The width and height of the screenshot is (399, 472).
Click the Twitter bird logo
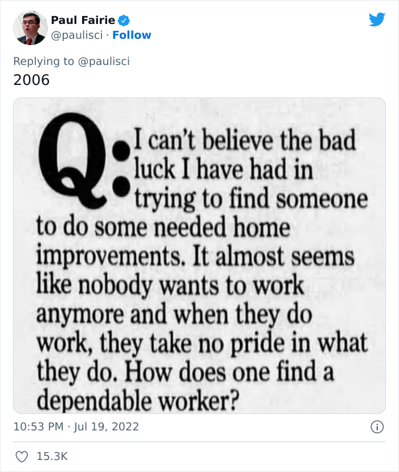[377, 18]
